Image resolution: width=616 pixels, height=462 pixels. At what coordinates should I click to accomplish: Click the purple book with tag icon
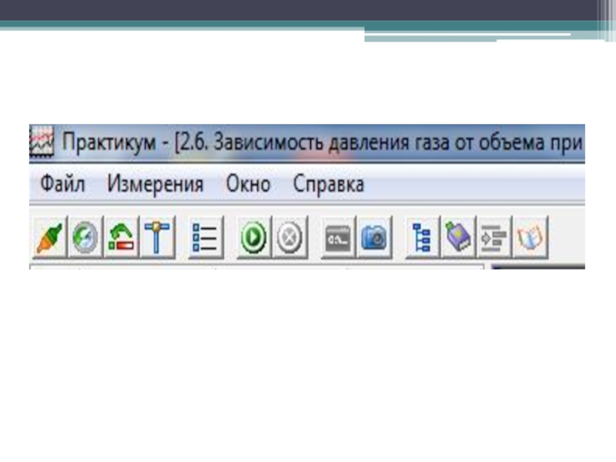458,237
